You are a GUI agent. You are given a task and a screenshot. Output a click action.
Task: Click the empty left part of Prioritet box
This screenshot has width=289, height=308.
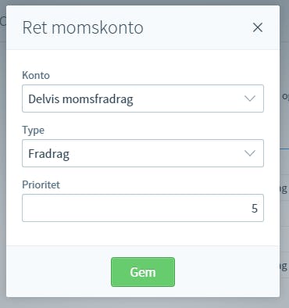[104, 208]
